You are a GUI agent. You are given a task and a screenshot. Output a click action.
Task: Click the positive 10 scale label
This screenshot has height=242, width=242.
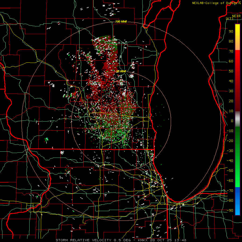tap(231, 111)
